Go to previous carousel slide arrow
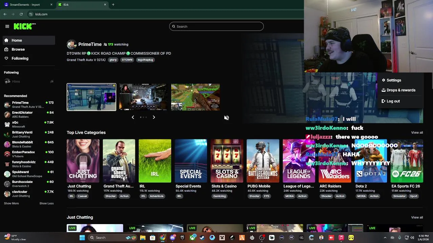The height and width of the screenshot is (243, 433). pyautogui.click(x=133, y=117)
